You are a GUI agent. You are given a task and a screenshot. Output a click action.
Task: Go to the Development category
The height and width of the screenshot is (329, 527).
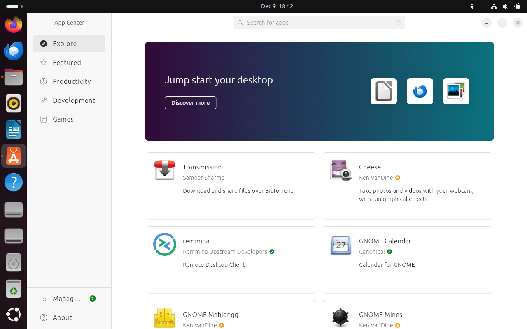74,100
